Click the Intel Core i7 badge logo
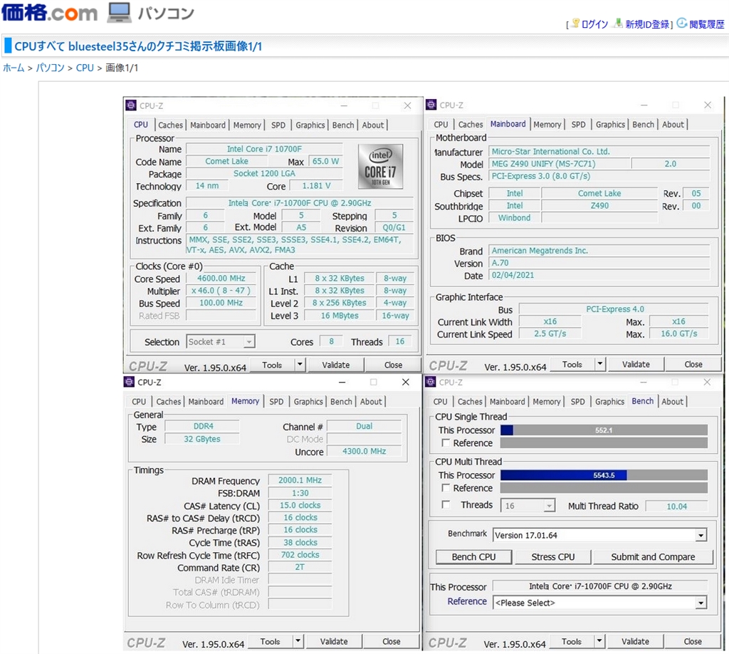This screenshot has width=729, height=654. (x=380, y=166)
